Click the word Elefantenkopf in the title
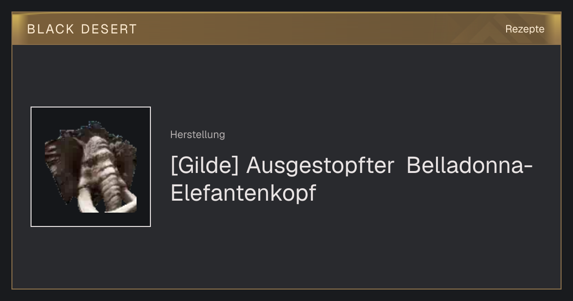 tap(243, 193)
